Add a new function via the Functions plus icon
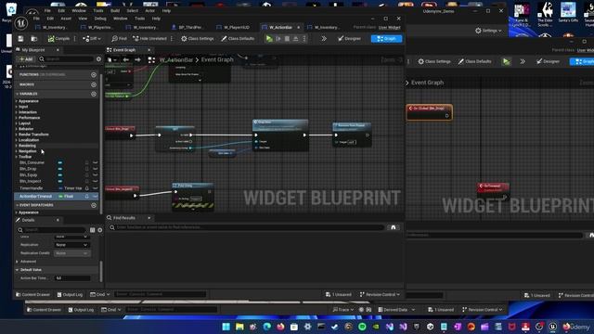This screenshot has height=334, width=594. [94, 74]
